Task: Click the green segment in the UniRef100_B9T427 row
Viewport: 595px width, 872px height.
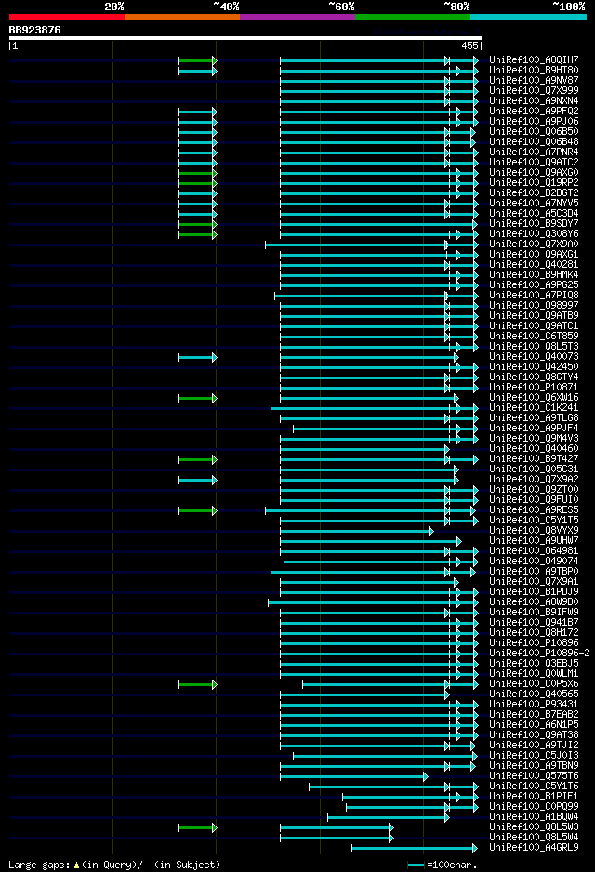Action: 197,459
